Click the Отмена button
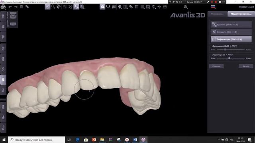 click(x=216, y=66)
